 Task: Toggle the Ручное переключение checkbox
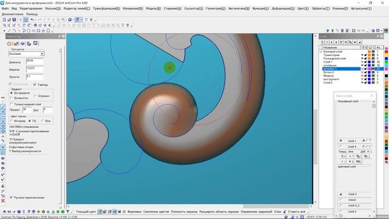click(11, 197)
